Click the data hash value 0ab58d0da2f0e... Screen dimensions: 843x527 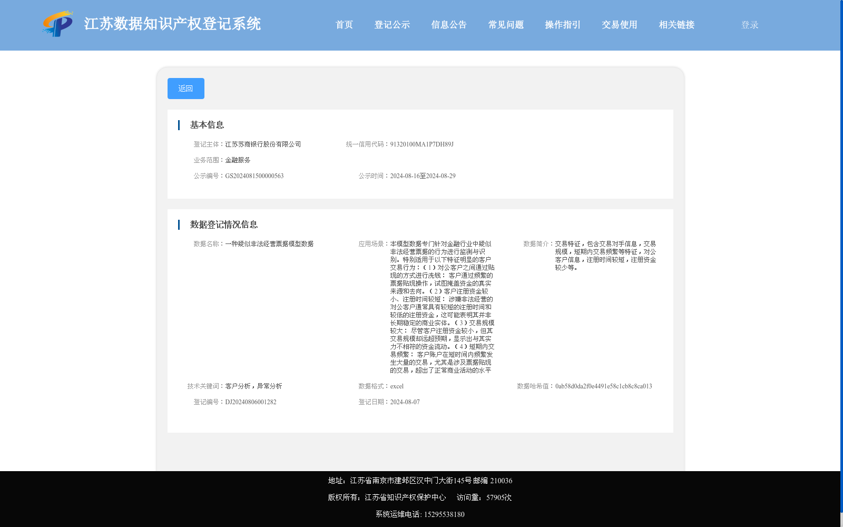pyautogui.click(x=604, y=386)
